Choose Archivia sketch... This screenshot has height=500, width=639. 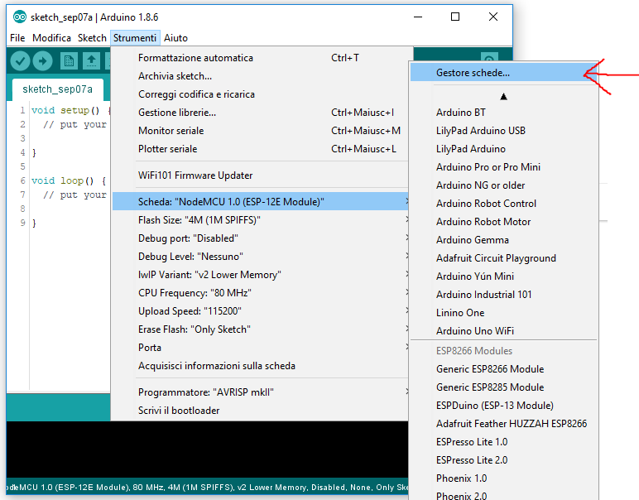[x=260, y=76]
